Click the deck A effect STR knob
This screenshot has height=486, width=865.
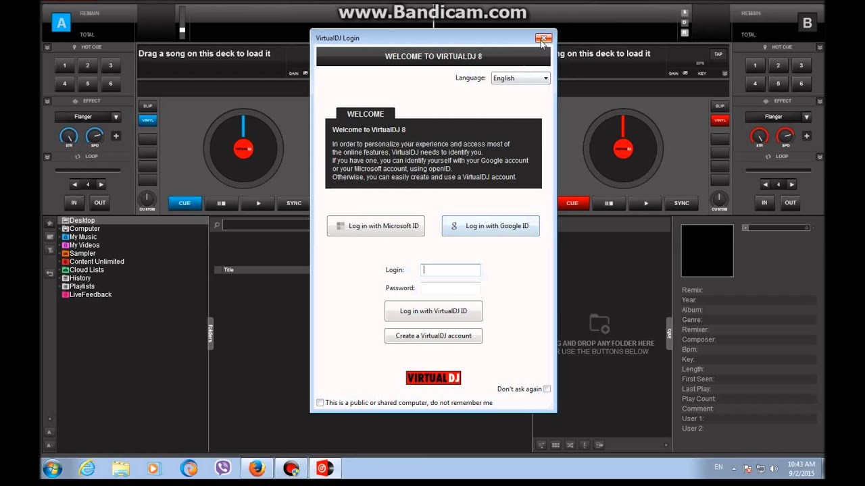(69, 136)
